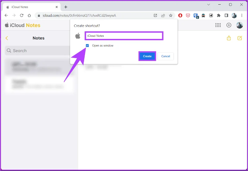
Task: Open the masked face extension icon
Action: click(203, 15)
